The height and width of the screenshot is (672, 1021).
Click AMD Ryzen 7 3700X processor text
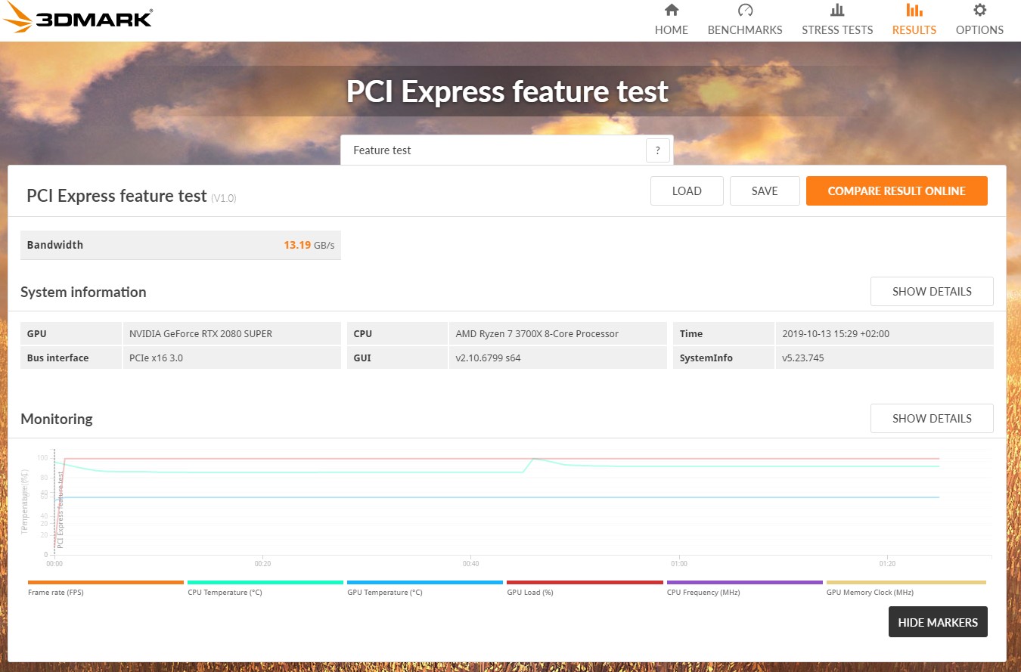(x=537, y=334)
